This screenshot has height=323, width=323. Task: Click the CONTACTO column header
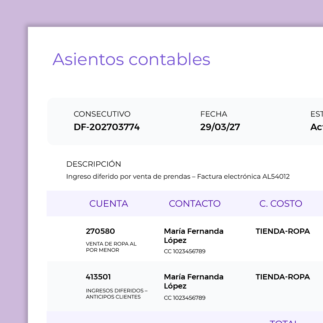pyautogui.click(x=195, y=203)
